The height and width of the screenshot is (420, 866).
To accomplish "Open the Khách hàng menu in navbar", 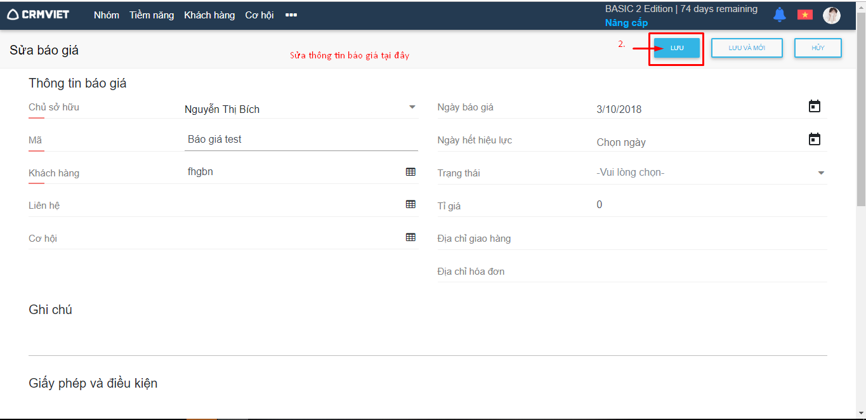I will [x=209, y=15].
